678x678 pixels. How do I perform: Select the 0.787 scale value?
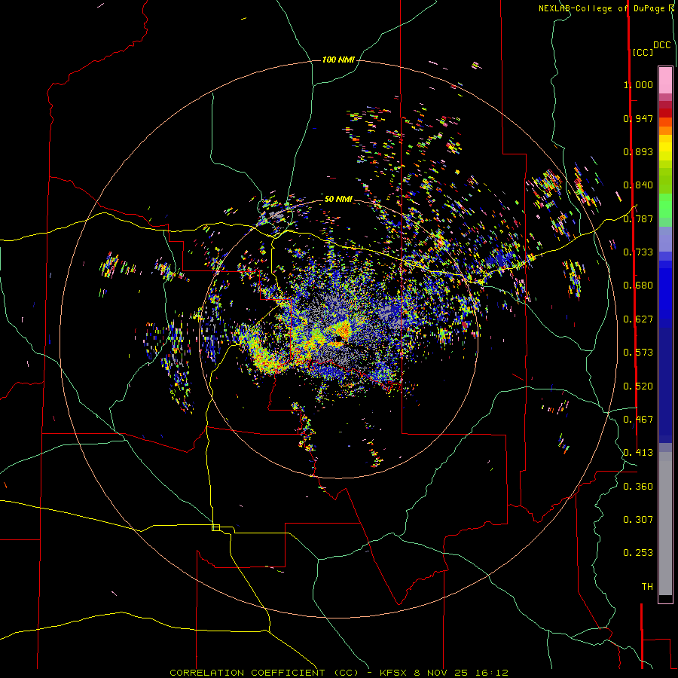638,218
